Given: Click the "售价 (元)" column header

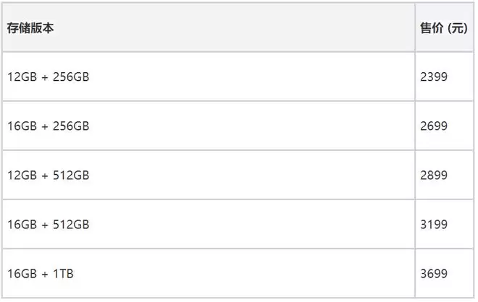Looking at the screenshot, I should (x=443, y=27).
